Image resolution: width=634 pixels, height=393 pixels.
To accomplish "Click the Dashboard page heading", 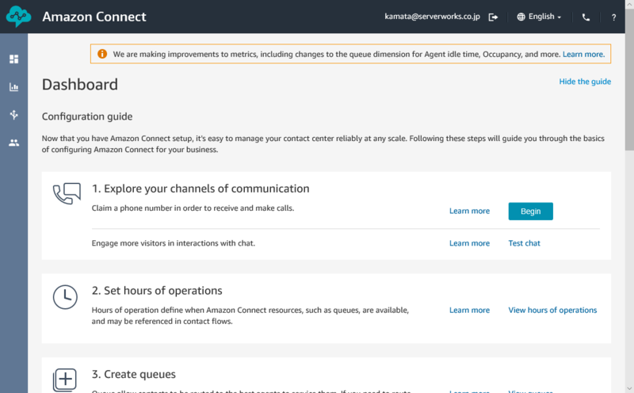I will tap(80, 85).
